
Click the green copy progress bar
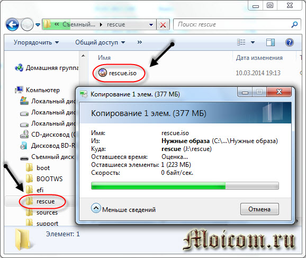coord(185,185)
